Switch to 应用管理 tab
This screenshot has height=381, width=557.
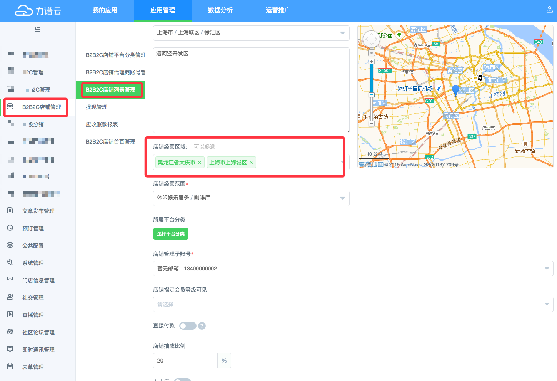point(163,10)
